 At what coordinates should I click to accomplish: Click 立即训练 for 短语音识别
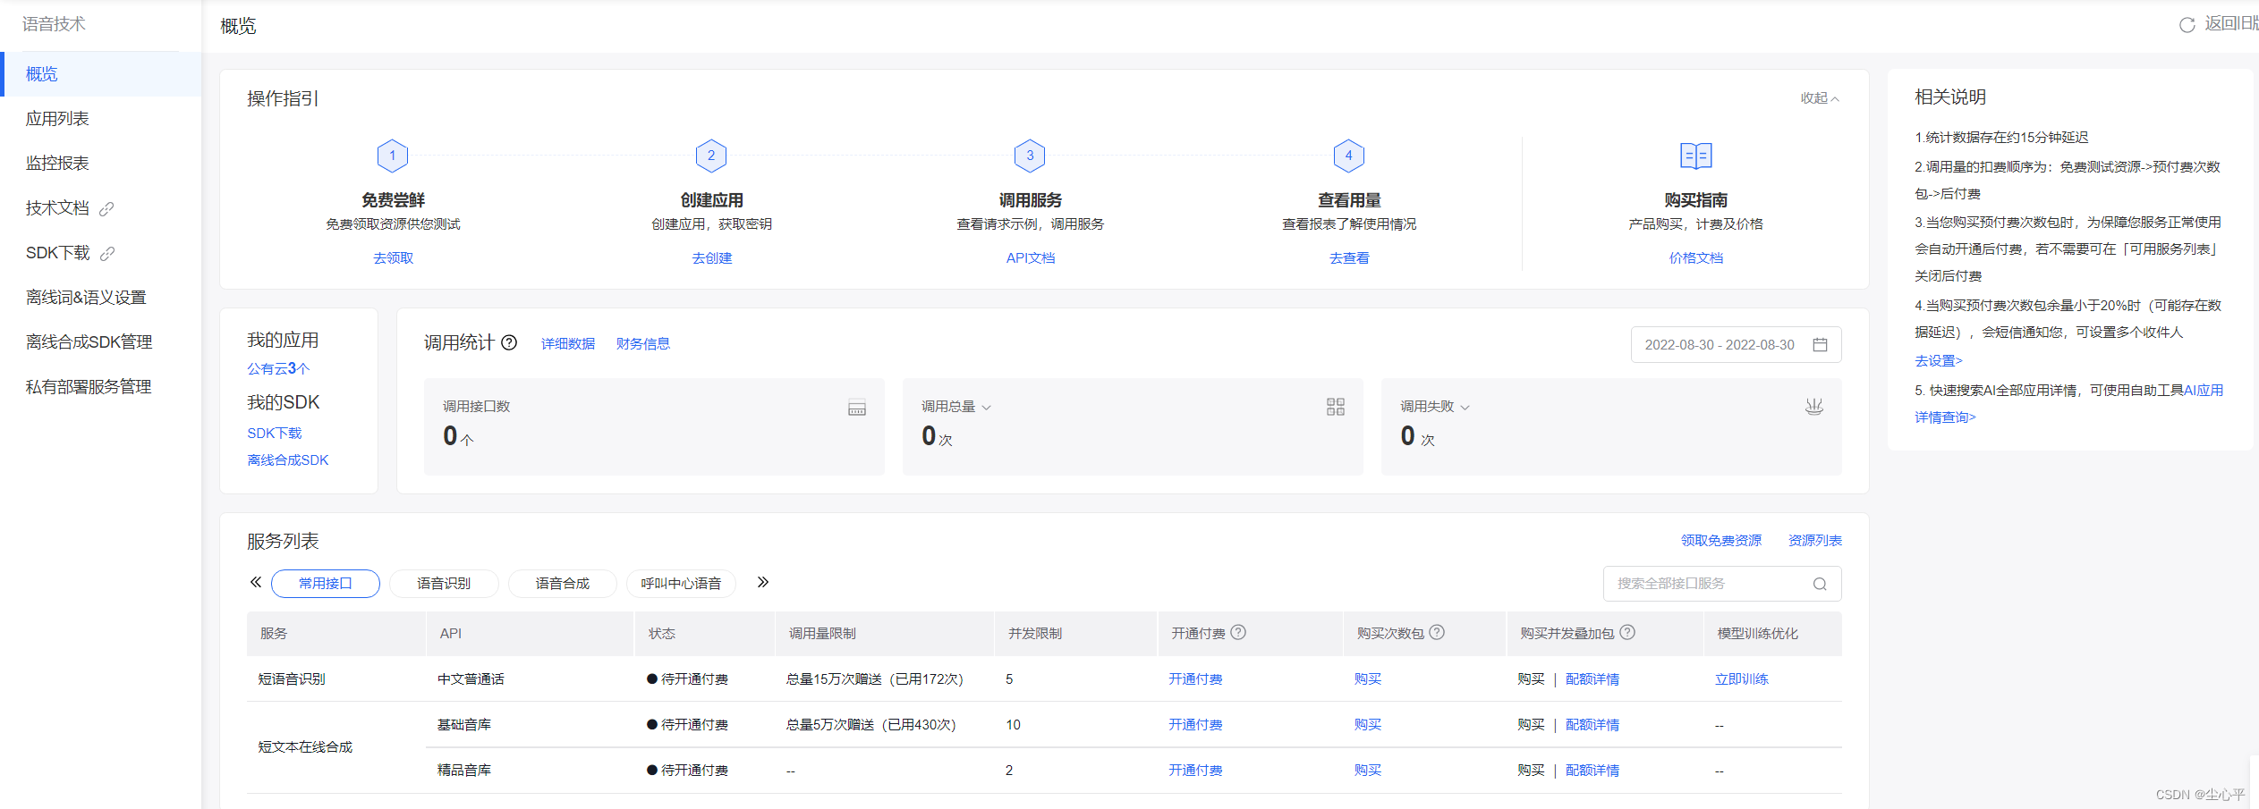coord(1742,679)
